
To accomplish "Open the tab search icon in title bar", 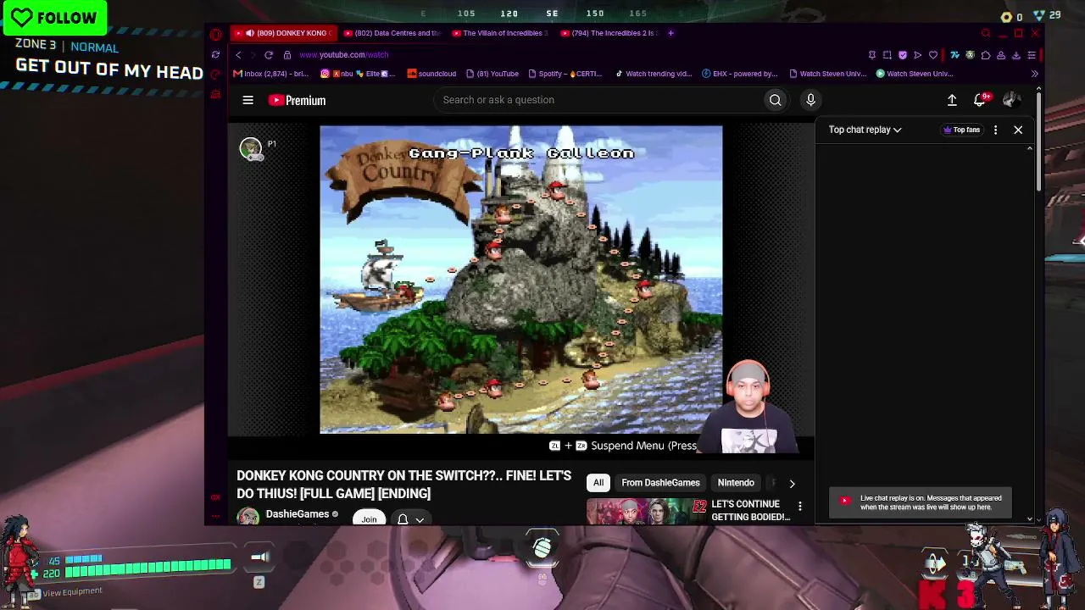I will point(986,33).
